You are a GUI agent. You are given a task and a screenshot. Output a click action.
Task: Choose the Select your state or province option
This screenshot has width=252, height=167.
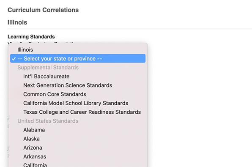click(x=78, y=58)
